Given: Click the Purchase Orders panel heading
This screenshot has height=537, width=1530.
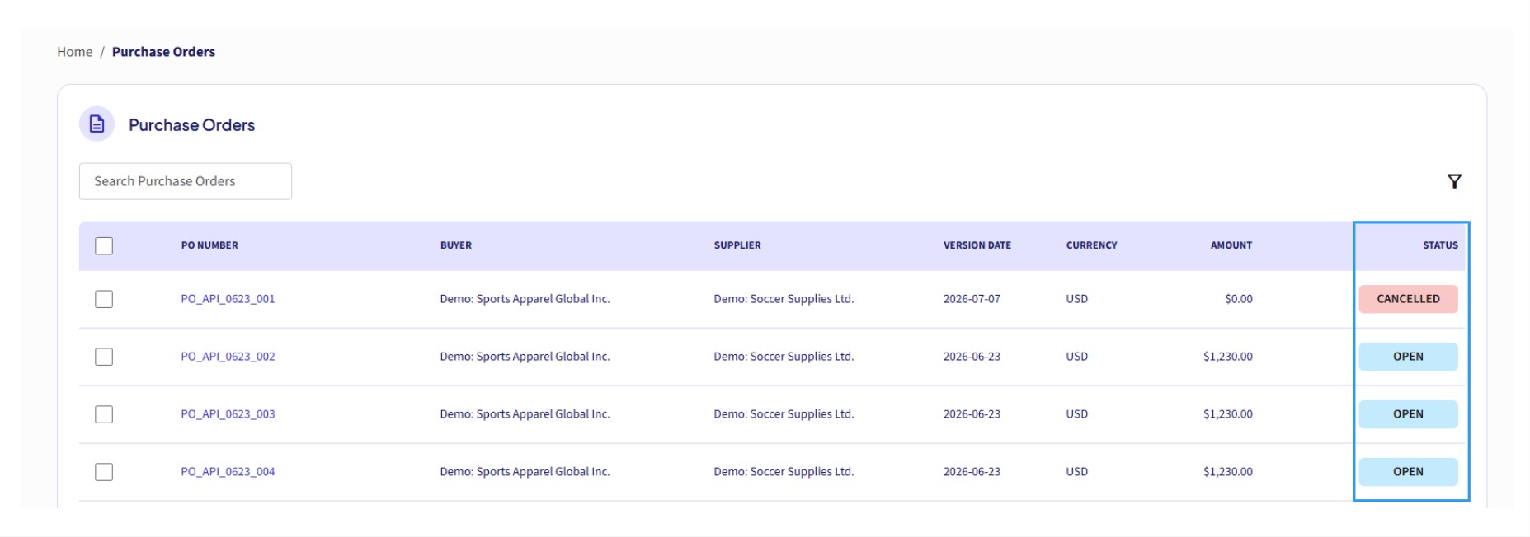Looking at the screenshot, I should coord(191,125).
